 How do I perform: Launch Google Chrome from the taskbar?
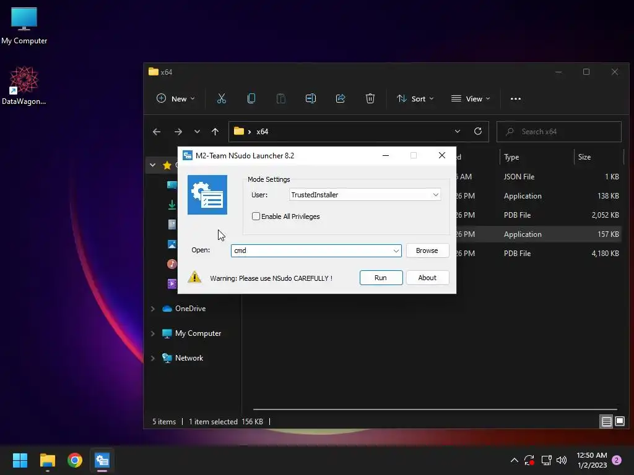75,460
